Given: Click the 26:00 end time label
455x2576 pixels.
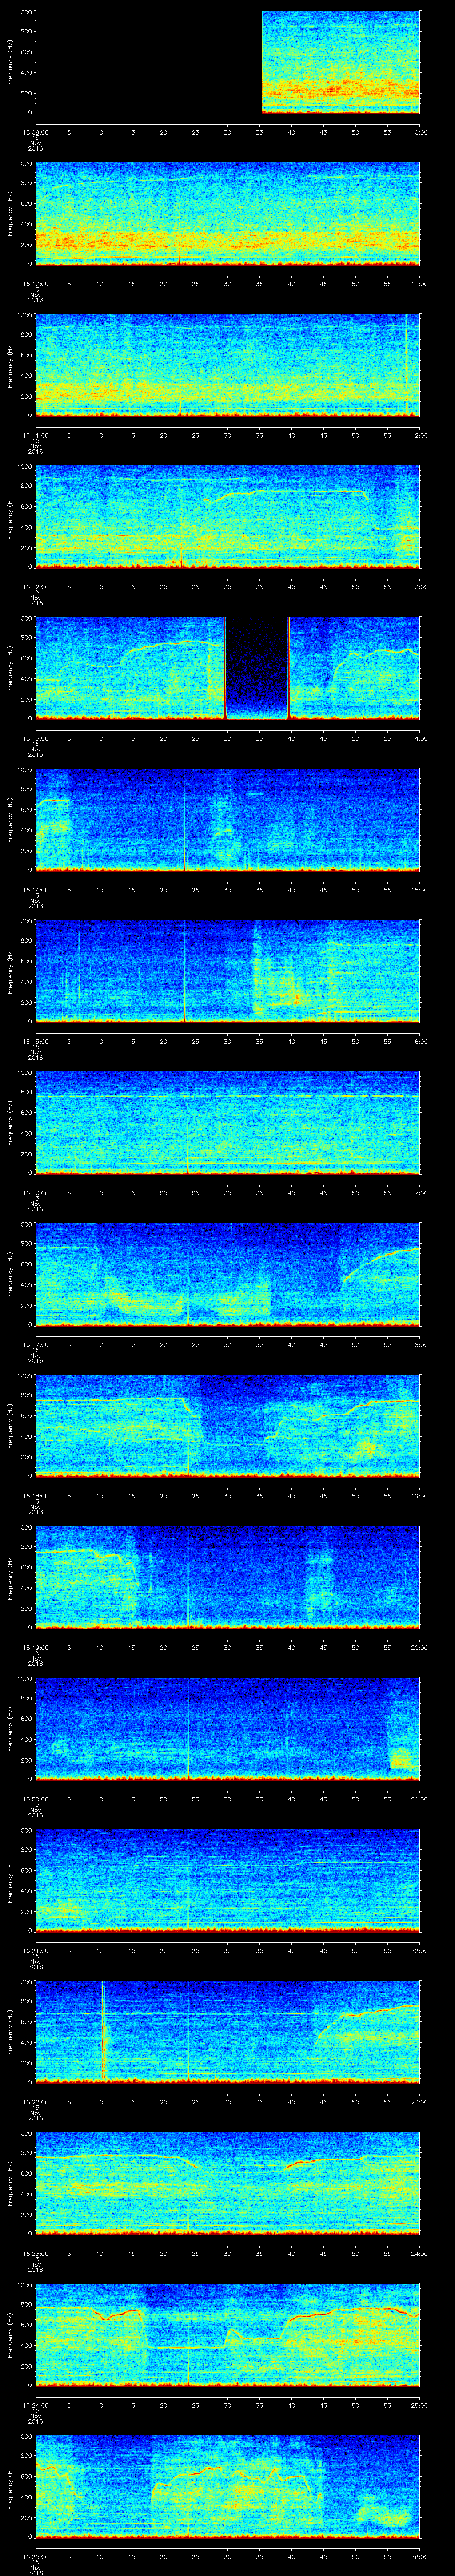Looking at the screenshot, I should tap(420, 2556).
